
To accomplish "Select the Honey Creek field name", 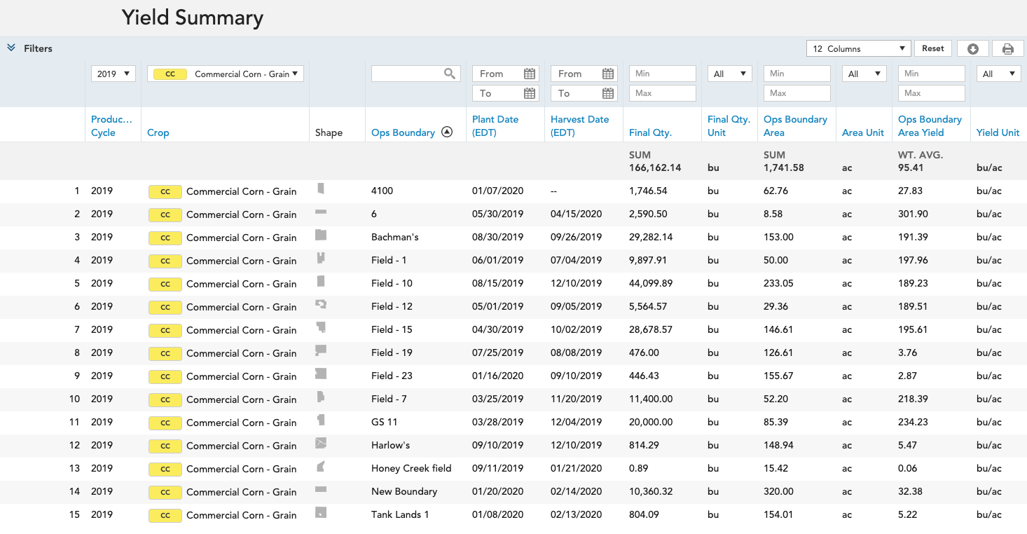I will [411, 468].
